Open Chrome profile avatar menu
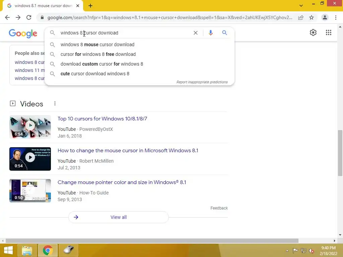The image size is (343, 257). (x=325, y=17)
